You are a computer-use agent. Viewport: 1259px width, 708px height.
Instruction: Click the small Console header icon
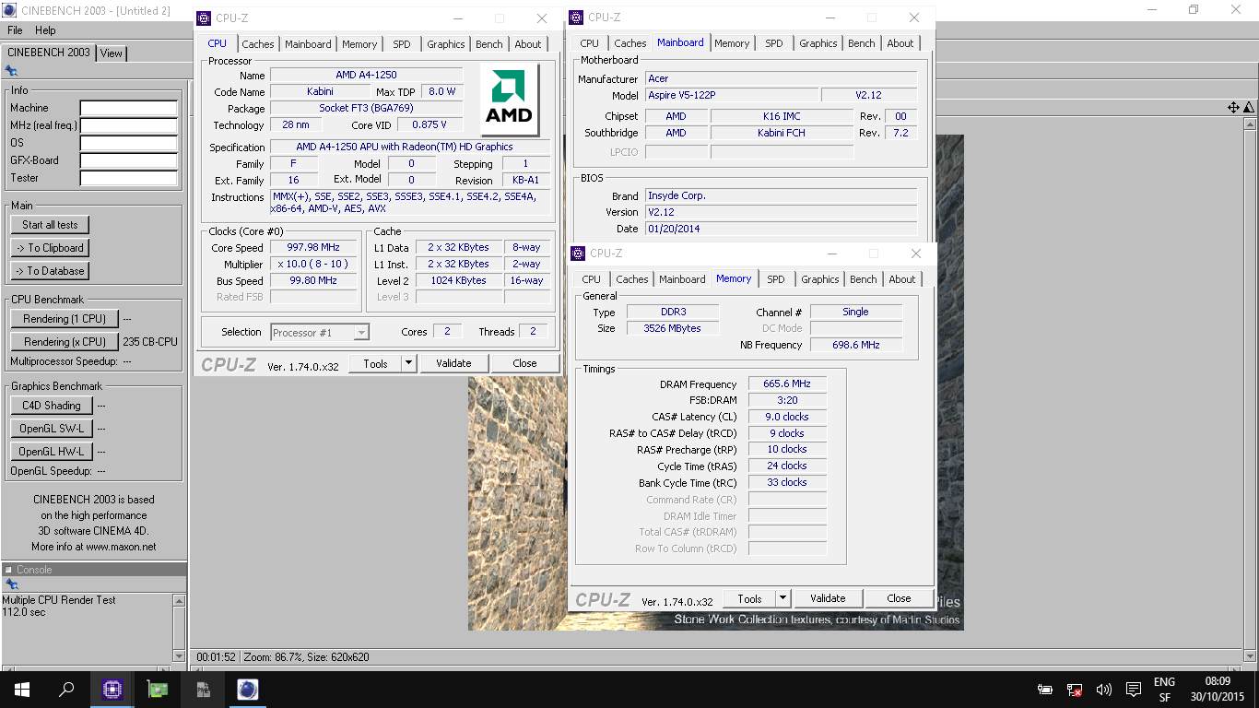tap(8, 570)
